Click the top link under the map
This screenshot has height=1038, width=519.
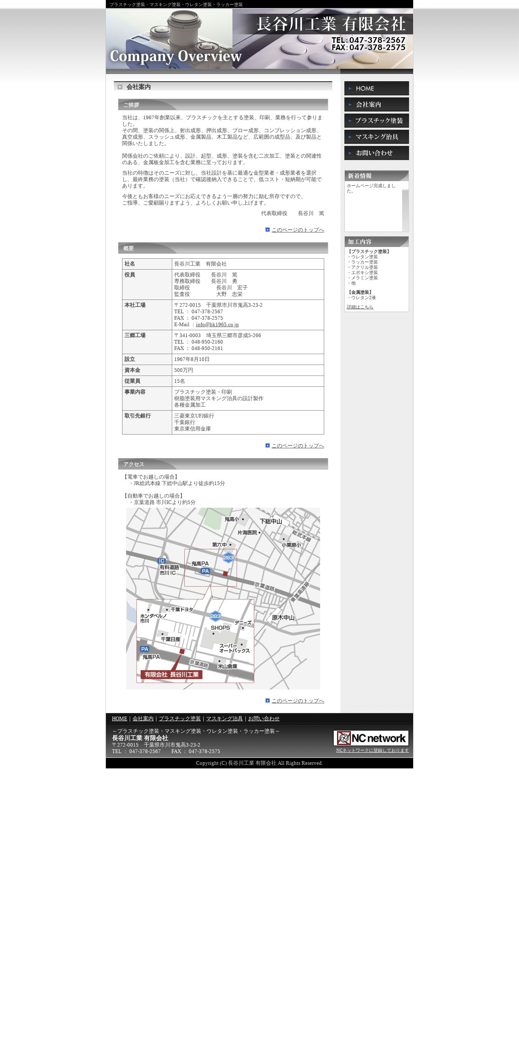pos(297,701)
